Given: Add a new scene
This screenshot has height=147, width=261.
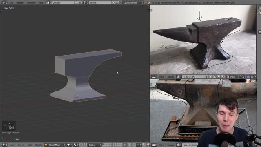Looking at the screenshot, I should [x=113, y=3].
